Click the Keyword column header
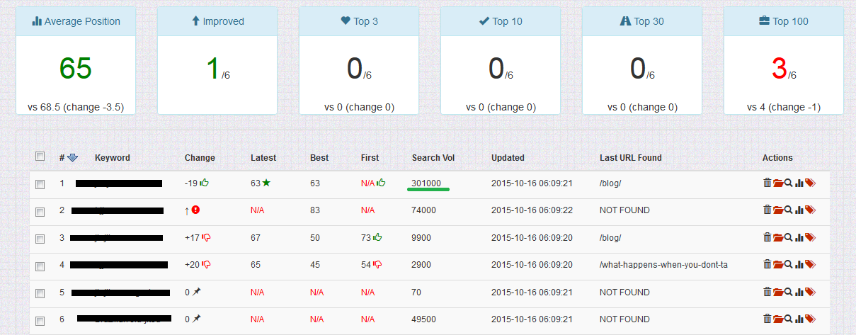 (x=112, y=158)
